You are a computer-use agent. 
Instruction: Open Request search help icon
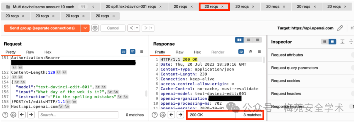point(5,115)
